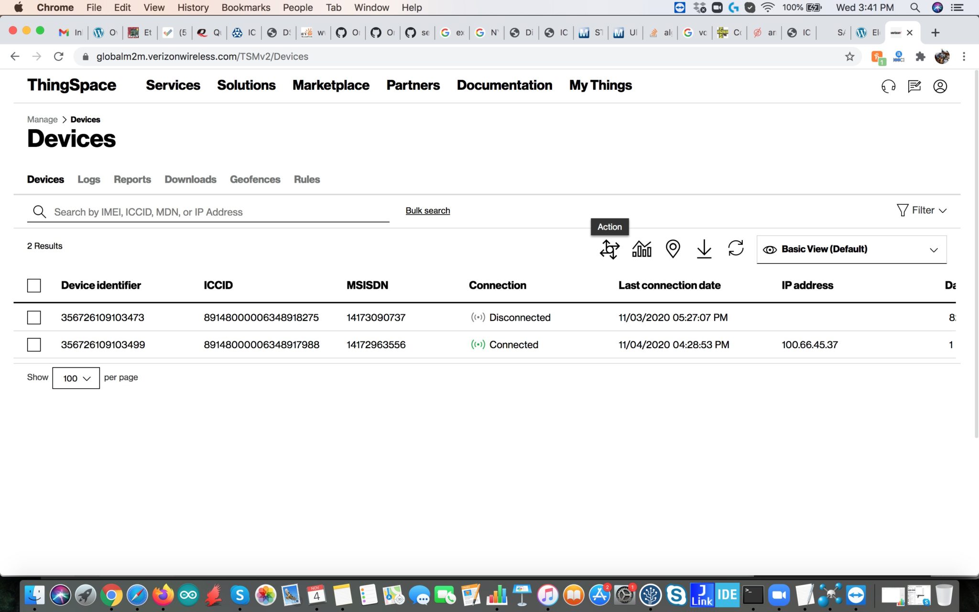The image size is (979, 612).
Task: Open the Marketplace menu item
Action: pyautogui.click(x=331, y=85)
